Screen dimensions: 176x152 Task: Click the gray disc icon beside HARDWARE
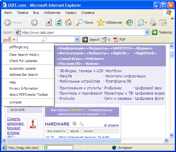(x=74, y=124)
